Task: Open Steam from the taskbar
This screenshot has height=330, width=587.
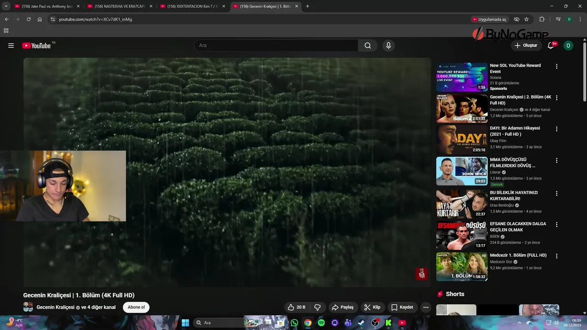Action: 361,323
